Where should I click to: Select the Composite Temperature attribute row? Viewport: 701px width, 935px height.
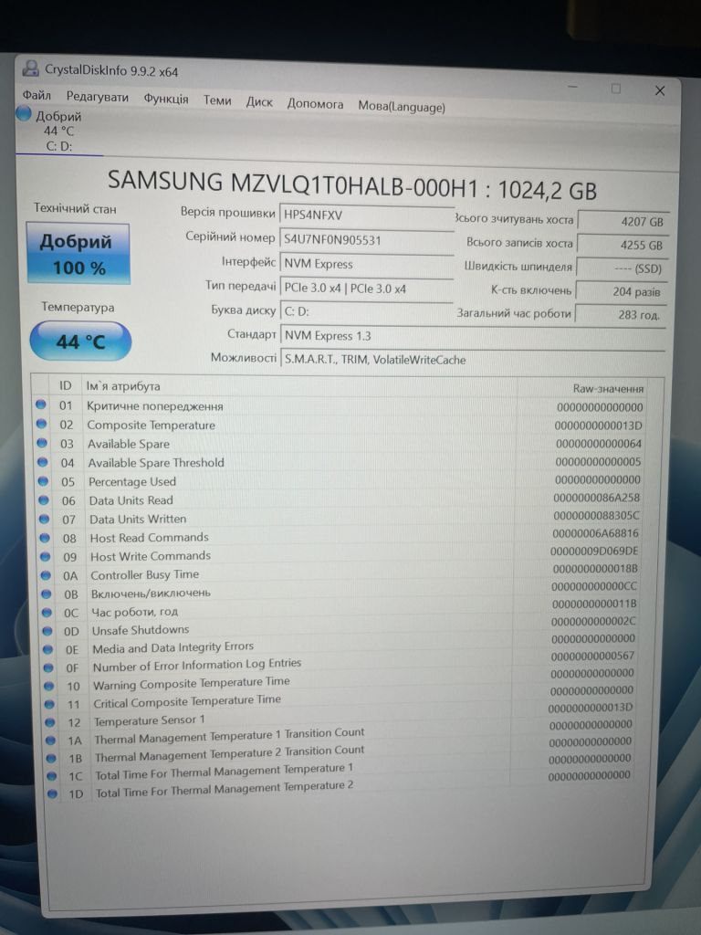tap(340, 425)
